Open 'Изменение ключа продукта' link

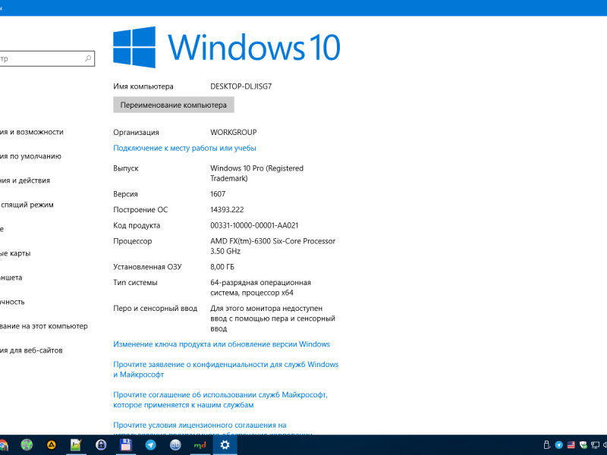[222, 344]
